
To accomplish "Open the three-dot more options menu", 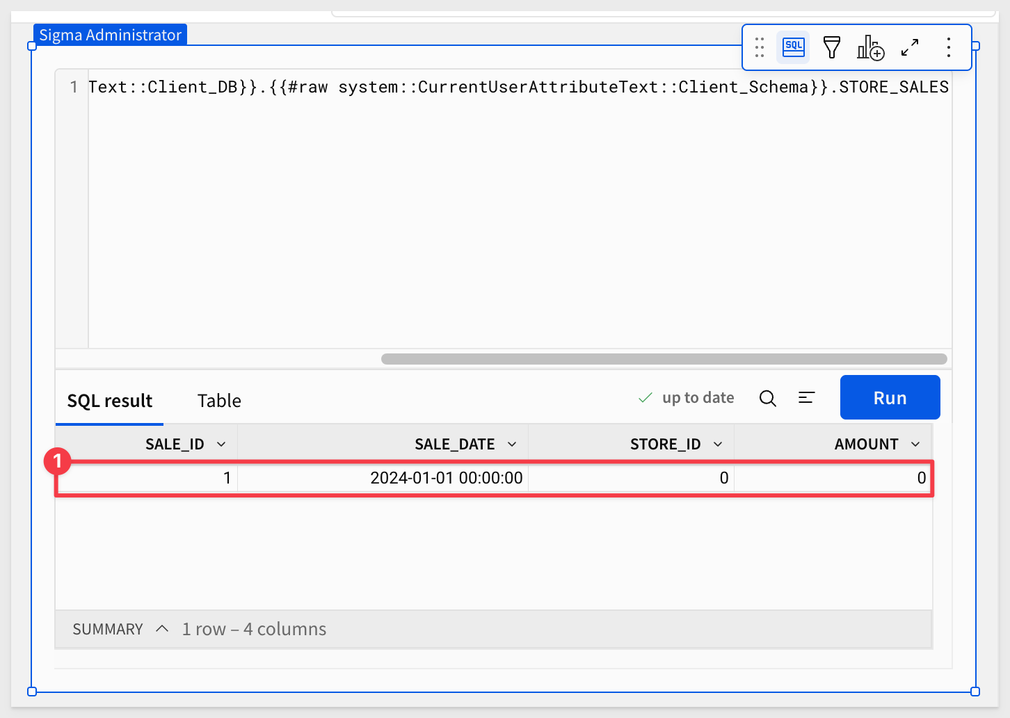I will (949, 47).
